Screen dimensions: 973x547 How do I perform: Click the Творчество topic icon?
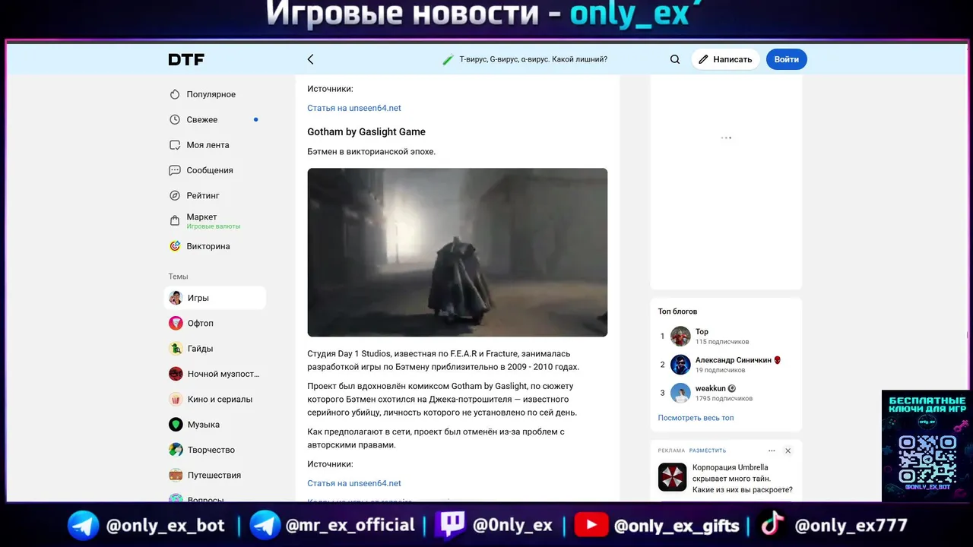[176, 450]
